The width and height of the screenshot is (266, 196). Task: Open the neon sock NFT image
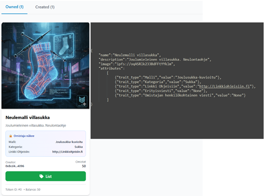[x=46, y=65]
